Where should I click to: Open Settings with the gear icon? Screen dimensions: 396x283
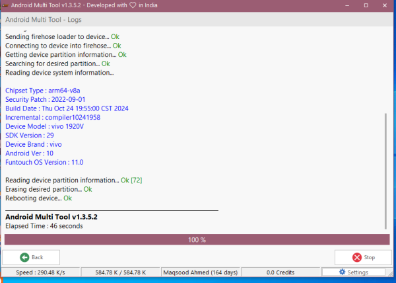(x=354, y=272)
